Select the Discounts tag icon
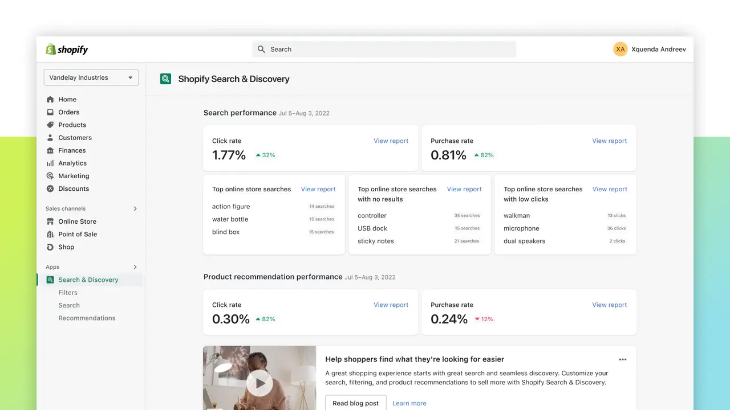Screen dimensions: 730x410 click(x=51, y=188)
